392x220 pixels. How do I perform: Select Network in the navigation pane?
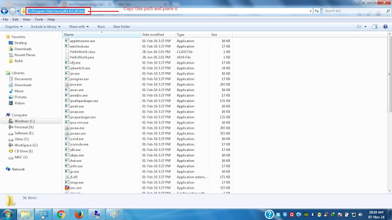18,169
